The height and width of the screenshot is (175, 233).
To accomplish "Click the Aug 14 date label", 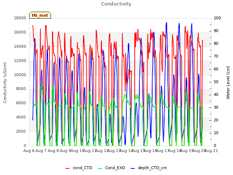I will (126, 151).
